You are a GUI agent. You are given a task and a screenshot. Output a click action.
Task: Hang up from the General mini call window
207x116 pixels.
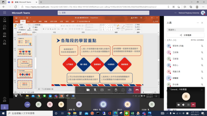point(193,105)
